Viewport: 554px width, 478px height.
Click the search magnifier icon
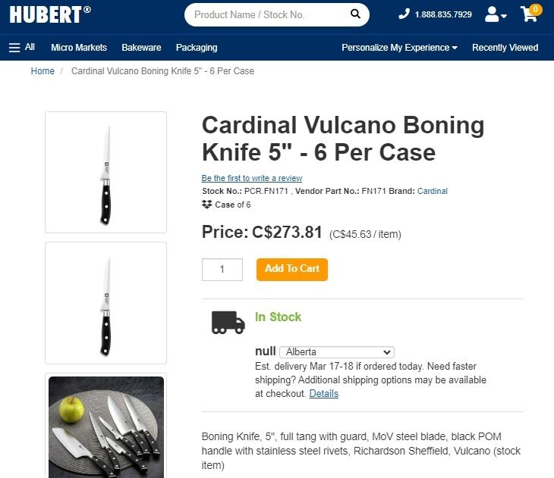pyautogui.click(x=355, y=14)
